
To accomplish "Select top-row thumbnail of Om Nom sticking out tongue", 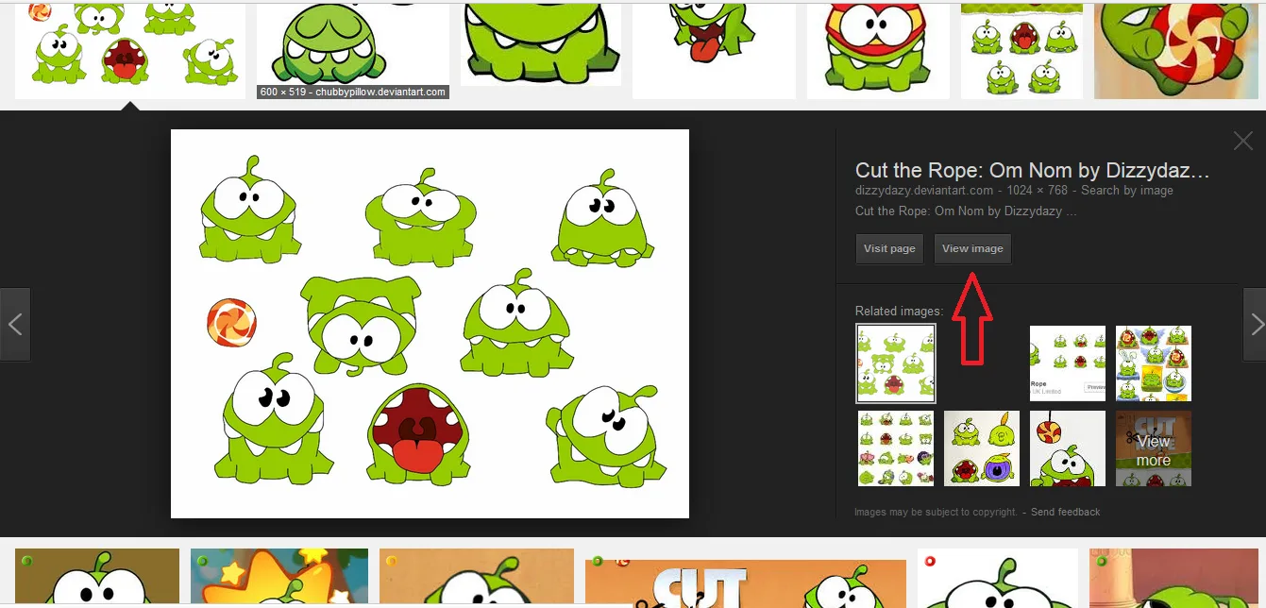I will 713,49.
